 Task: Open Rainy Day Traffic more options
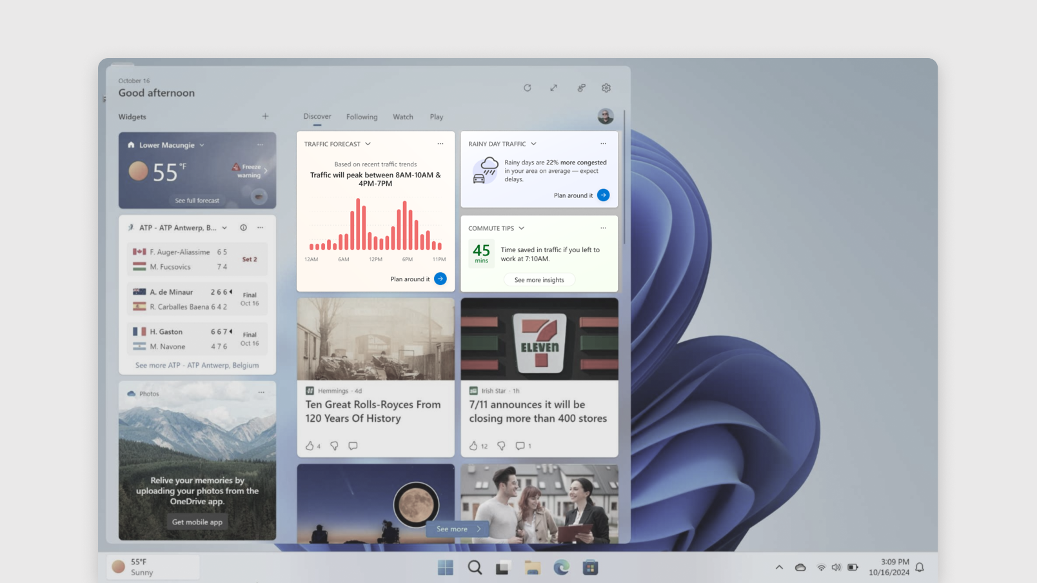603,144
